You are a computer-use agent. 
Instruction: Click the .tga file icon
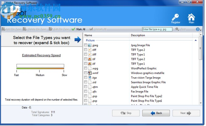[90, 78]
